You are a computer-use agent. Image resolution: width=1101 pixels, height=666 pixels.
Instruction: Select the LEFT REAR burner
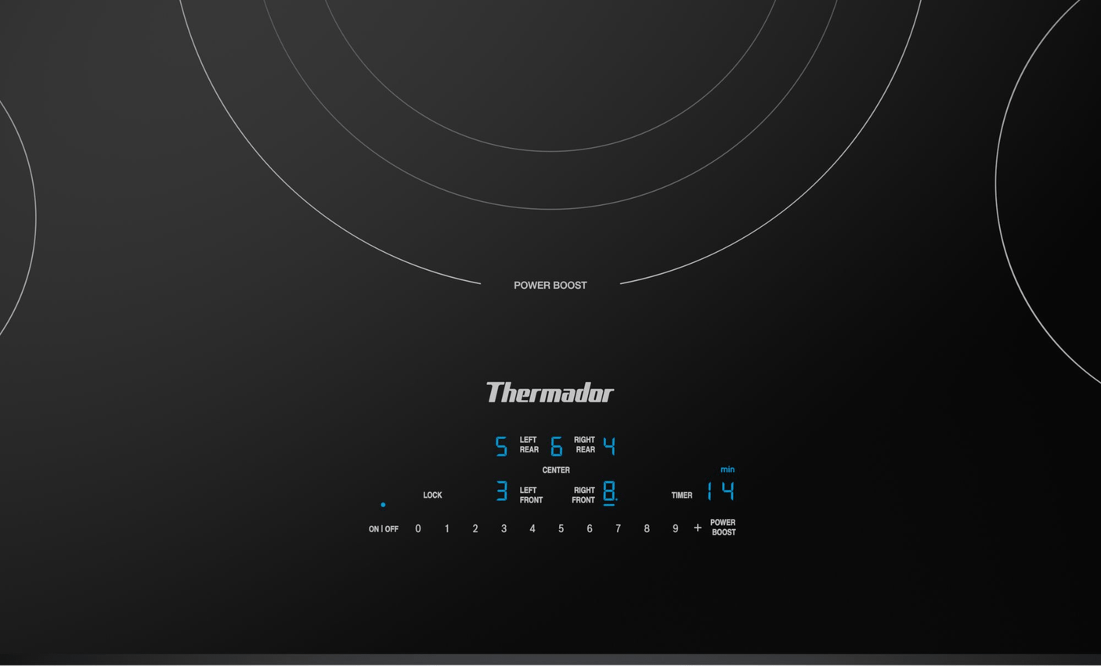click(529, 445)
